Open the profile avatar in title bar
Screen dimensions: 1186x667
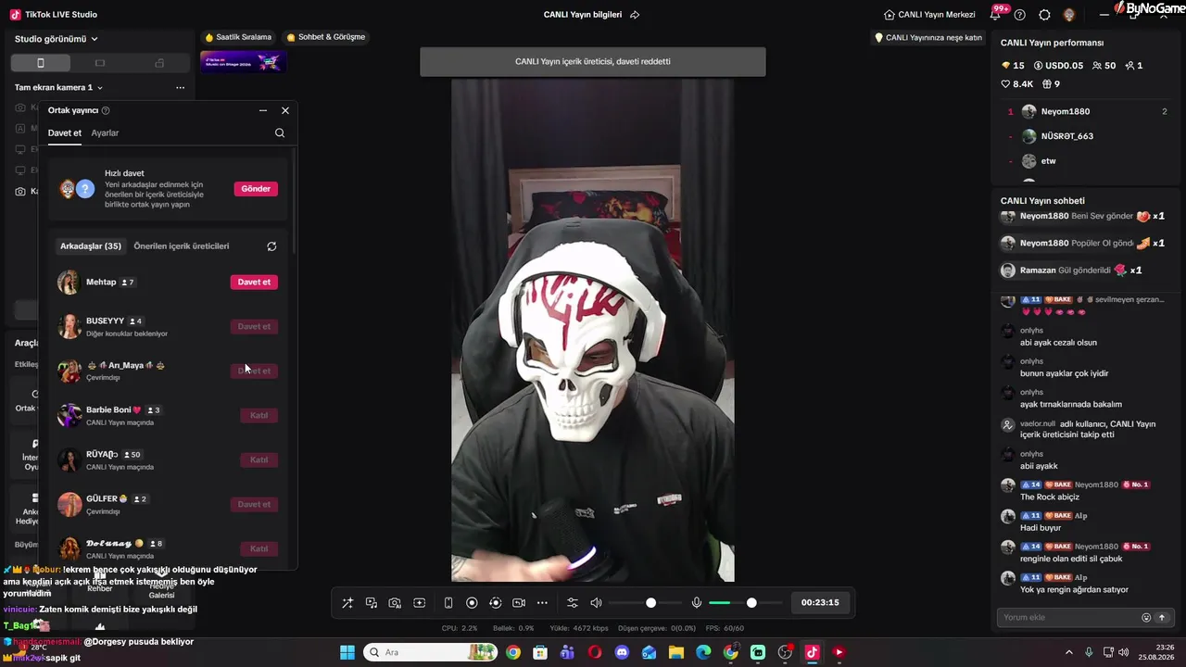point(1069,15)
